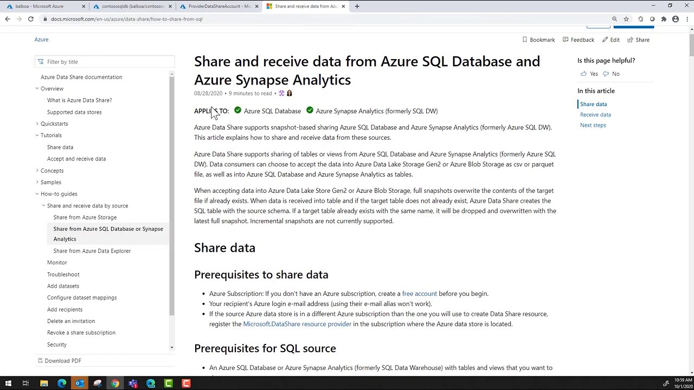Viewport: 694px width, 390px height.
Task: Click the Bookmark action
Action: click(x=538, y=40)
